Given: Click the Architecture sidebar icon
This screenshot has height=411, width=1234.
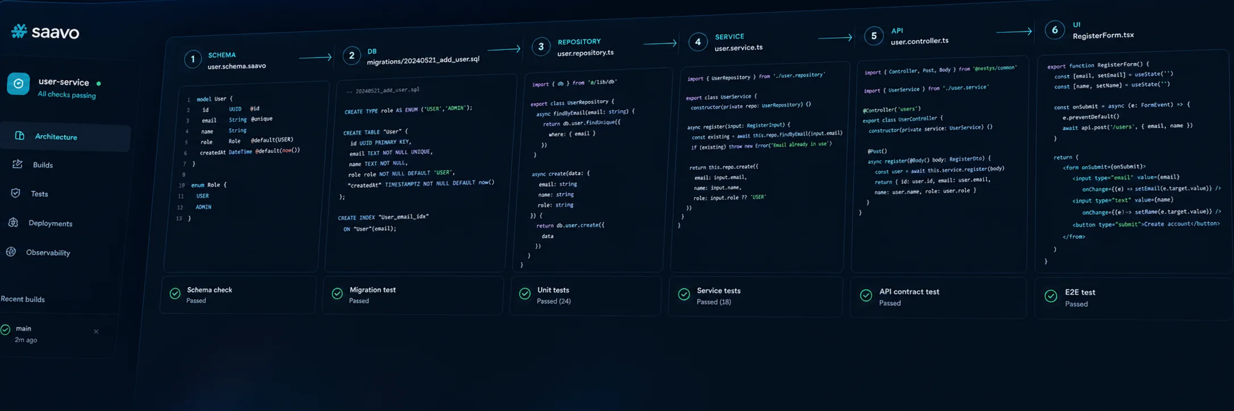Looking at the screenshot, I should coord(20,136).
